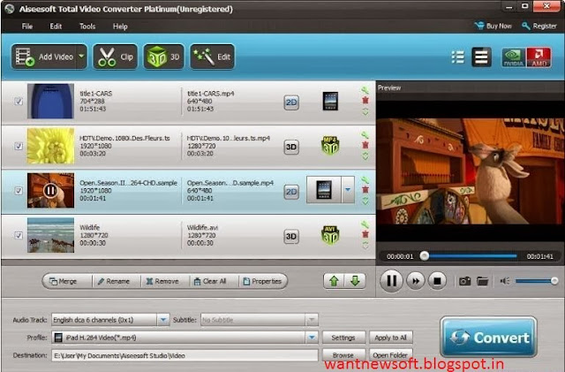Switch to detailed list view icon

tap(457, 57)
